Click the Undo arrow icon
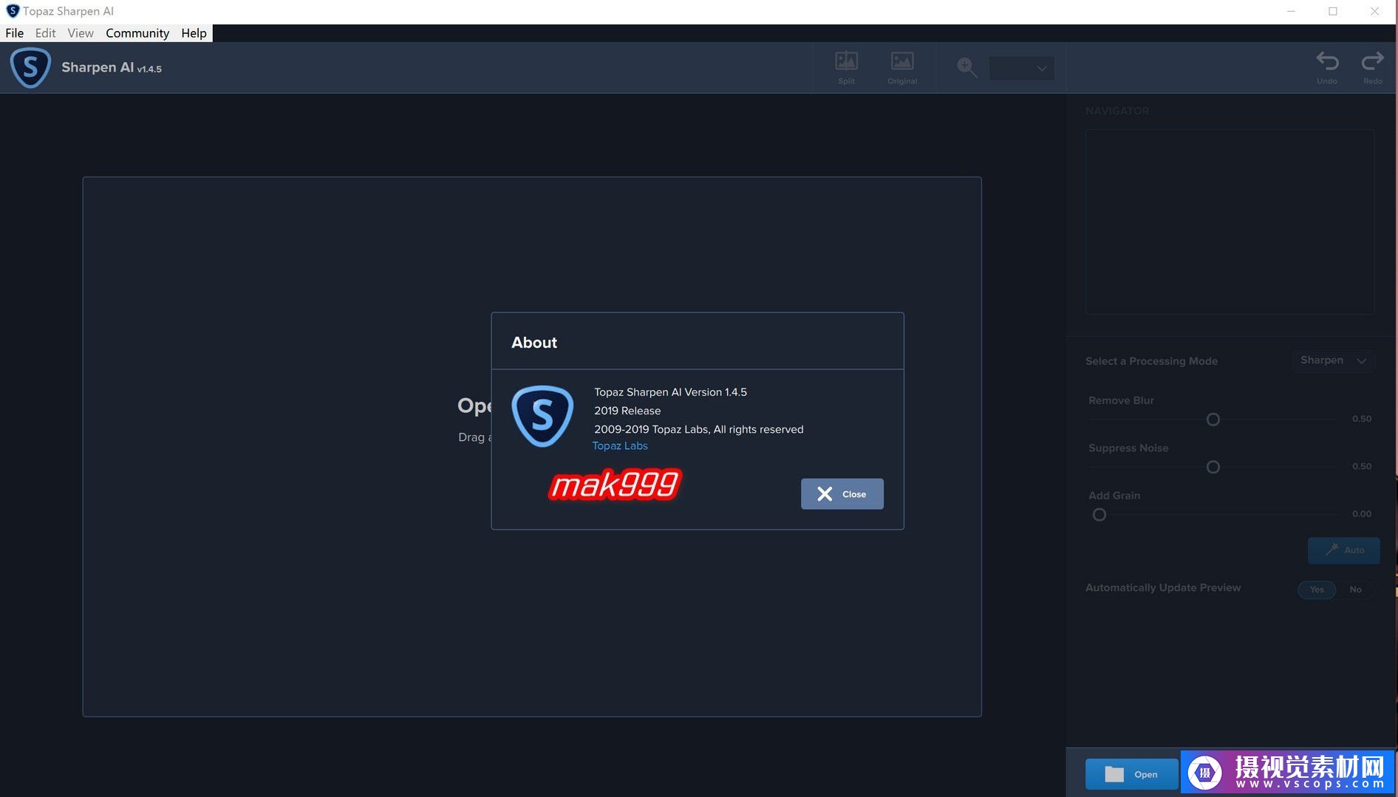The height and width of the screenshot is (797, 1398). point(1327,62)
